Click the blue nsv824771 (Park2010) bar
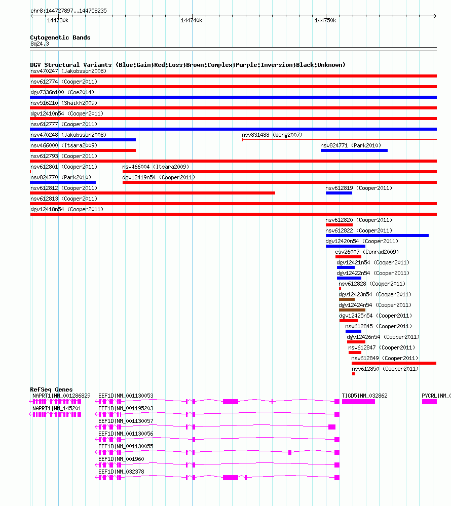451x506 pixels. point(354,150)
